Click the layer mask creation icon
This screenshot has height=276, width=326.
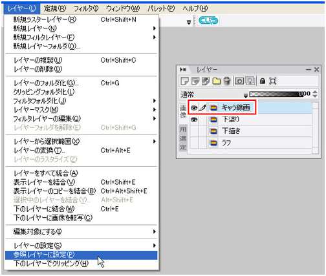(239, 81)
